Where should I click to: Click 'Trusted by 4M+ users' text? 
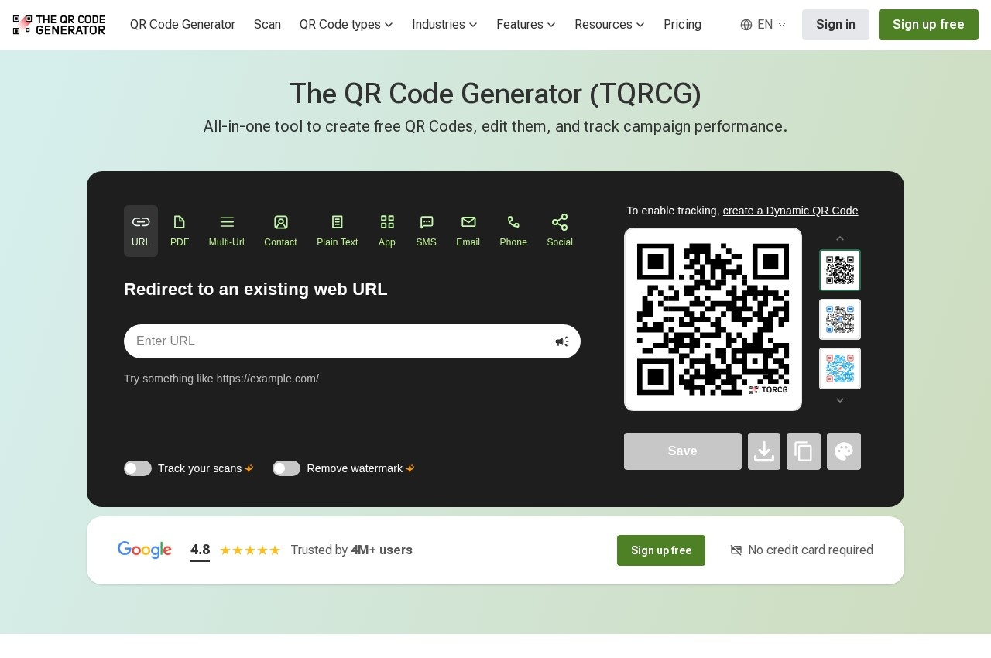[351, 550]
